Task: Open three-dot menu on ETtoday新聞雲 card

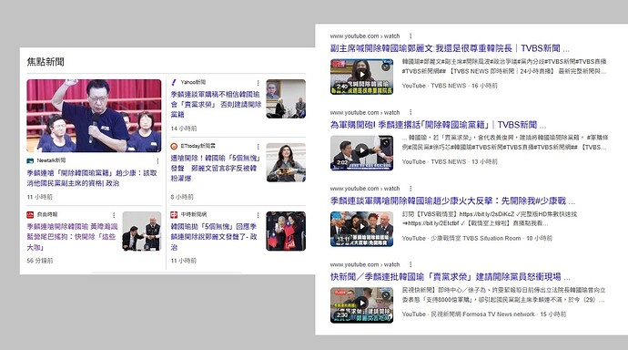Action: pyautogui.click(x=258, y=147)
